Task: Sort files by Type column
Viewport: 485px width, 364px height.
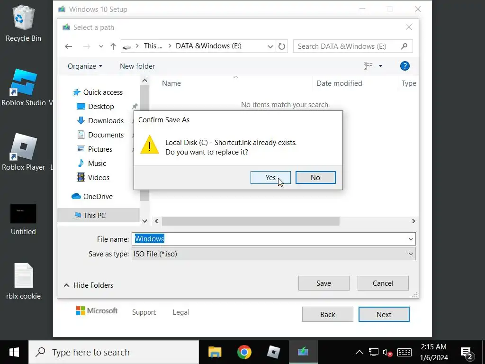Action: tap(409, 83)
